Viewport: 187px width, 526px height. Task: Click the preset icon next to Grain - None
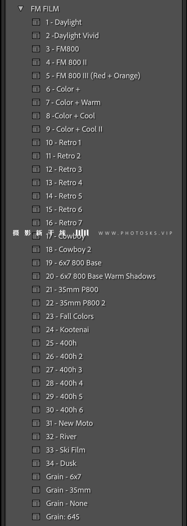click(x=36, y=503)
